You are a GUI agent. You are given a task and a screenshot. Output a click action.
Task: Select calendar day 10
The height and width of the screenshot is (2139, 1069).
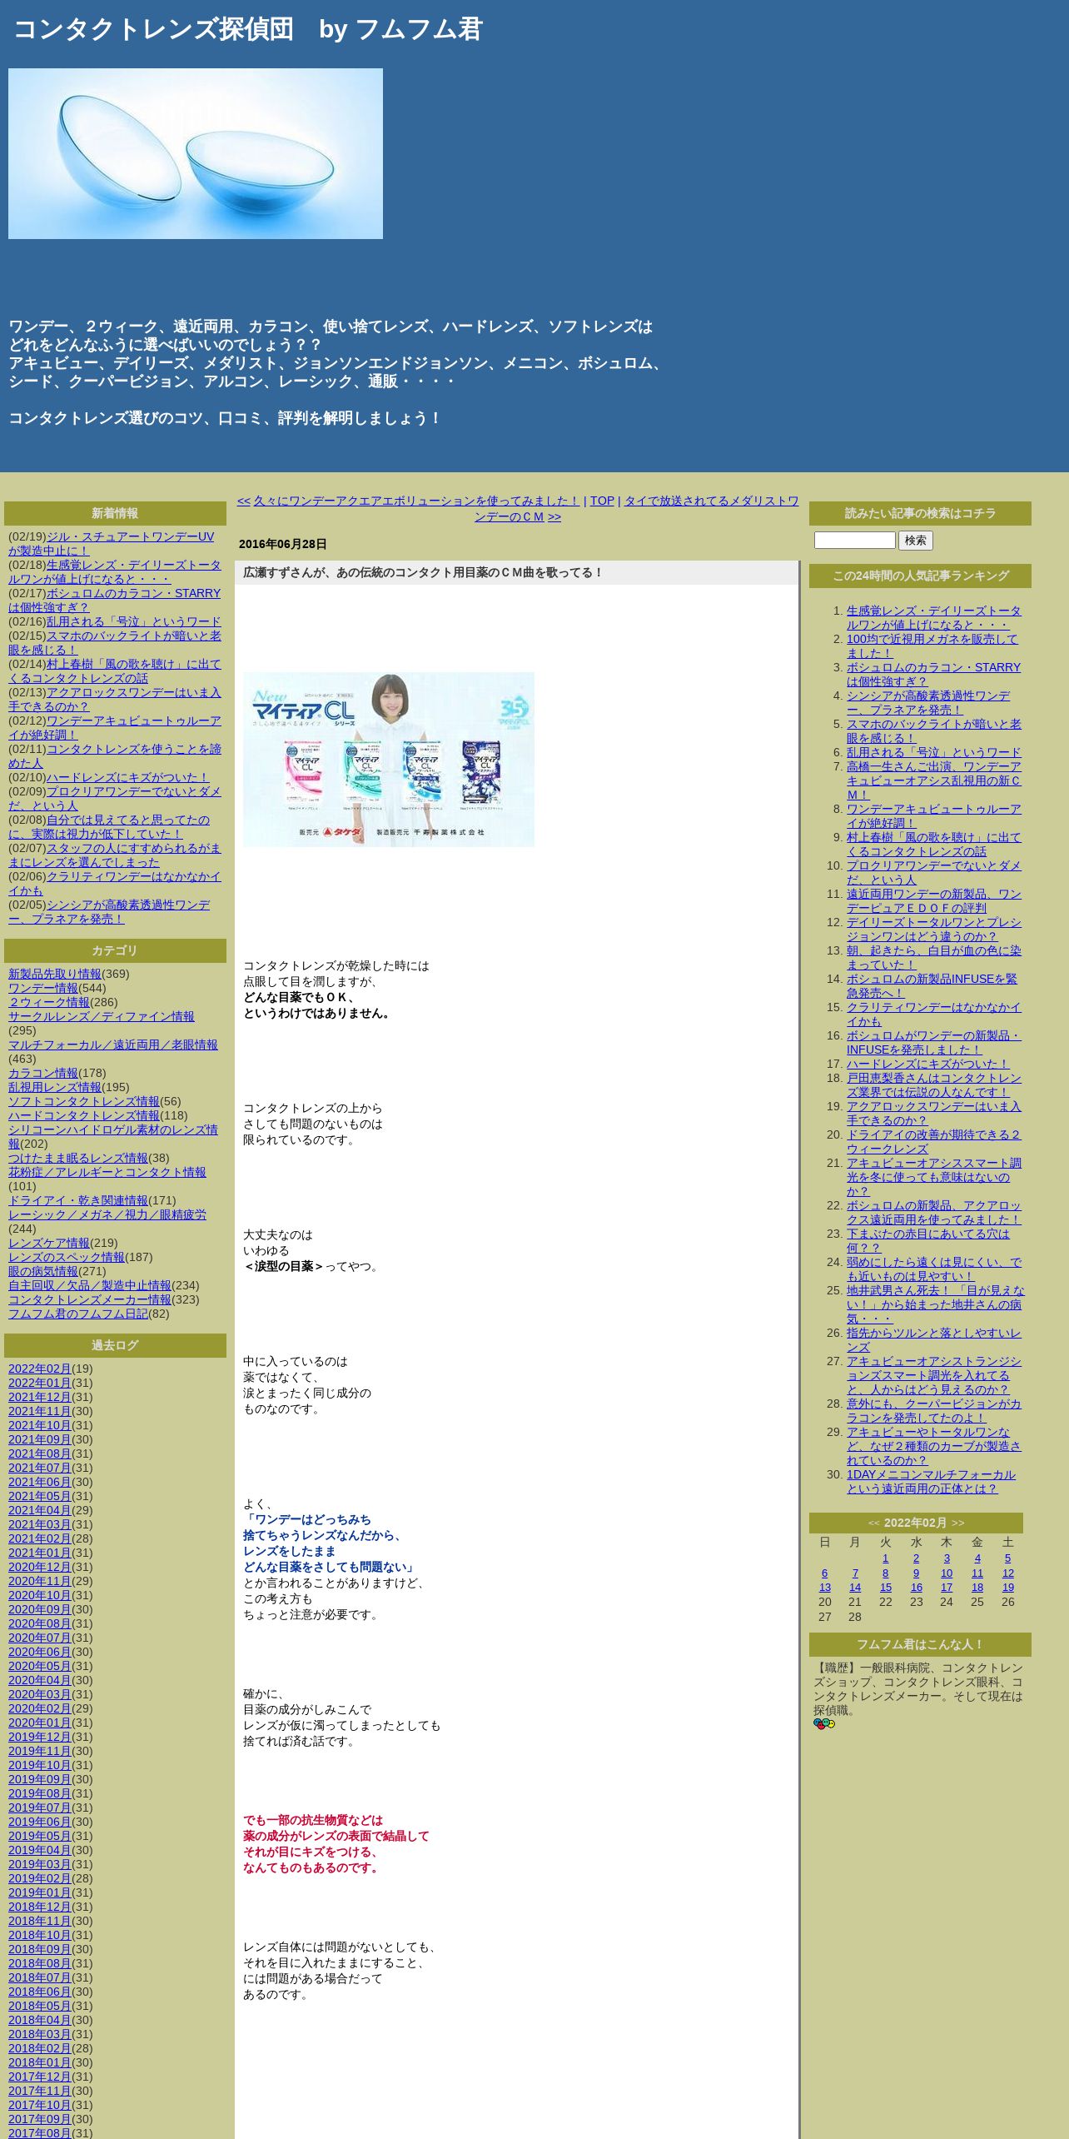pos(947,1573)
